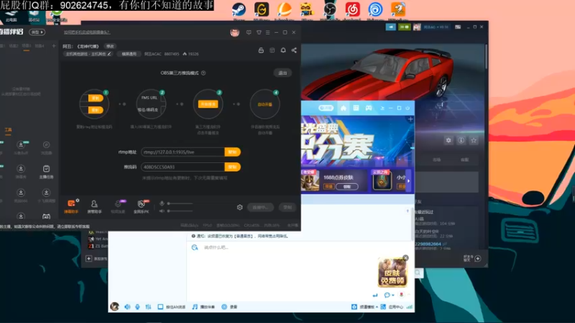Go to home tab in blue game window

pos(344,108)
